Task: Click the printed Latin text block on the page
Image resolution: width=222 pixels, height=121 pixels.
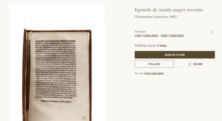Action: 56,69
